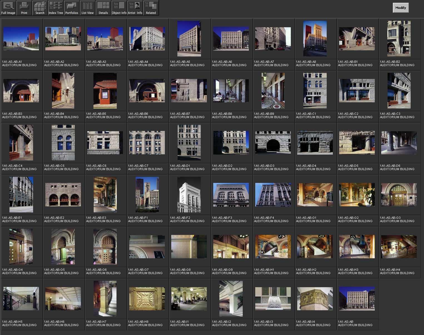Click the Modify button
Image resolution: width=424 pixels, height=335 pixels.
pos(401,8)
